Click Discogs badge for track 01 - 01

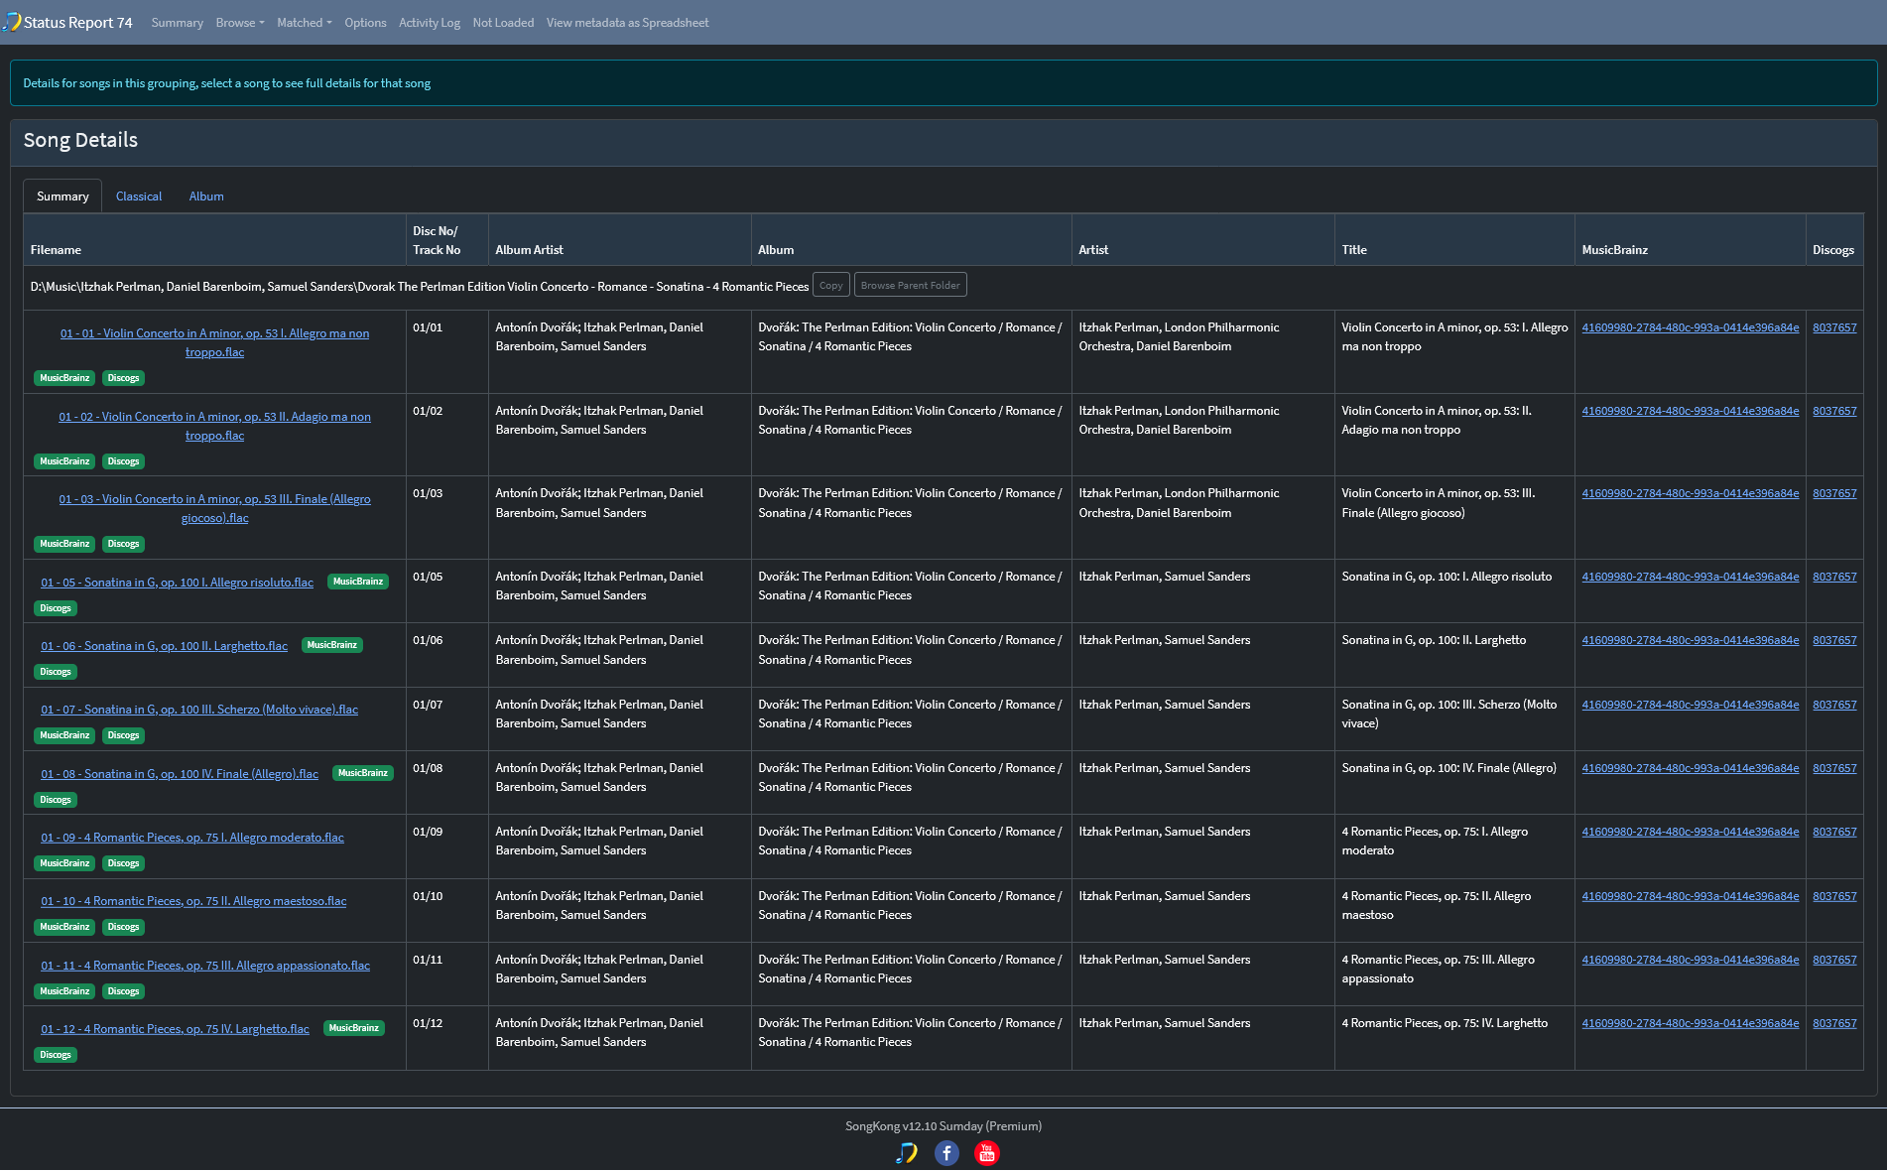[x=123, y=378]
